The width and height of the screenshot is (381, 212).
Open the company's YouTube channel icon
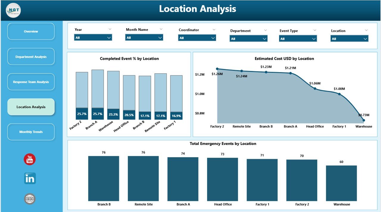coord(29,159)
